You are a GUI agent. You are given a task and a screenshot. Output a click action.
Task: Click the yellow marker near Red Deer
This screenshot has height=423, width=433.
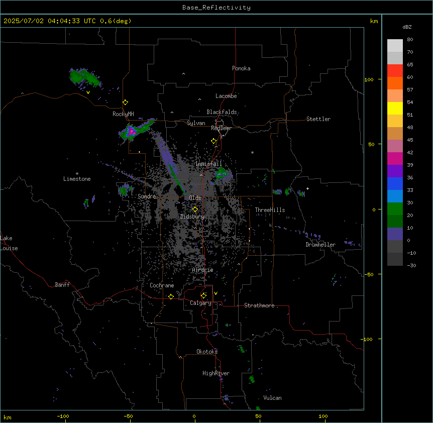tap(214, 141)
